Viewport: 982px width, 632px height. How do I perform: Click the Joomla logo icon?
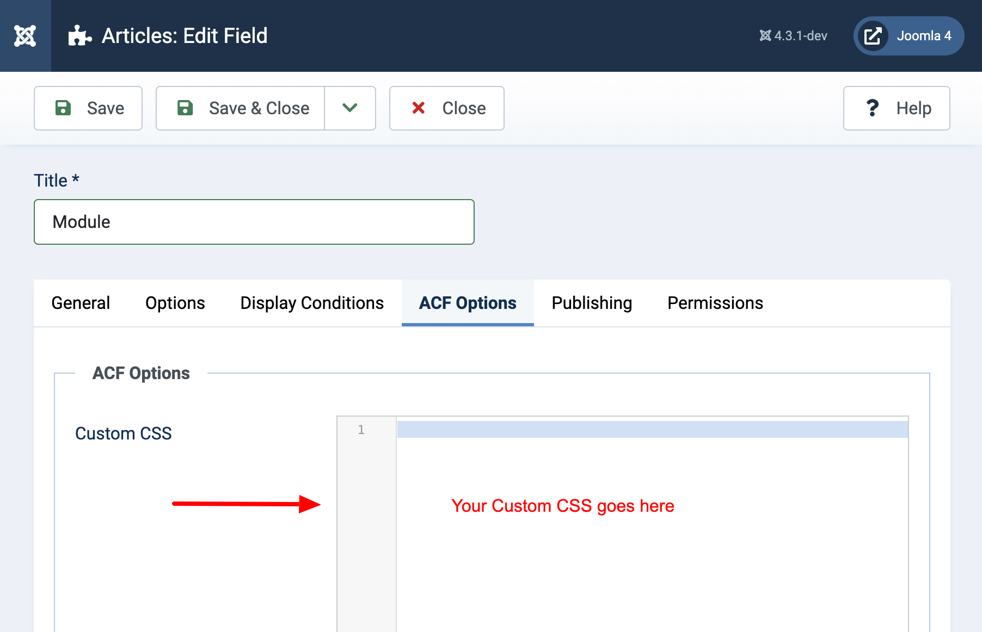pos(25,36)
